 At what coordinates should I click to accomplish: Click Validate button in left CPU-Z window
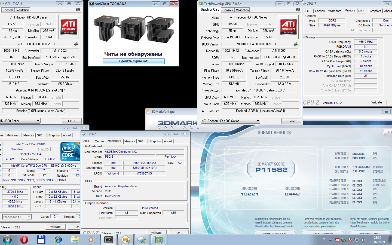click(x=55, y=227)
